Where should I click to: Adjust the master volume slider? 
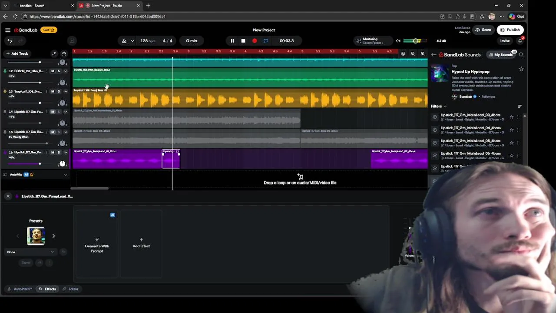pos(416,41)
